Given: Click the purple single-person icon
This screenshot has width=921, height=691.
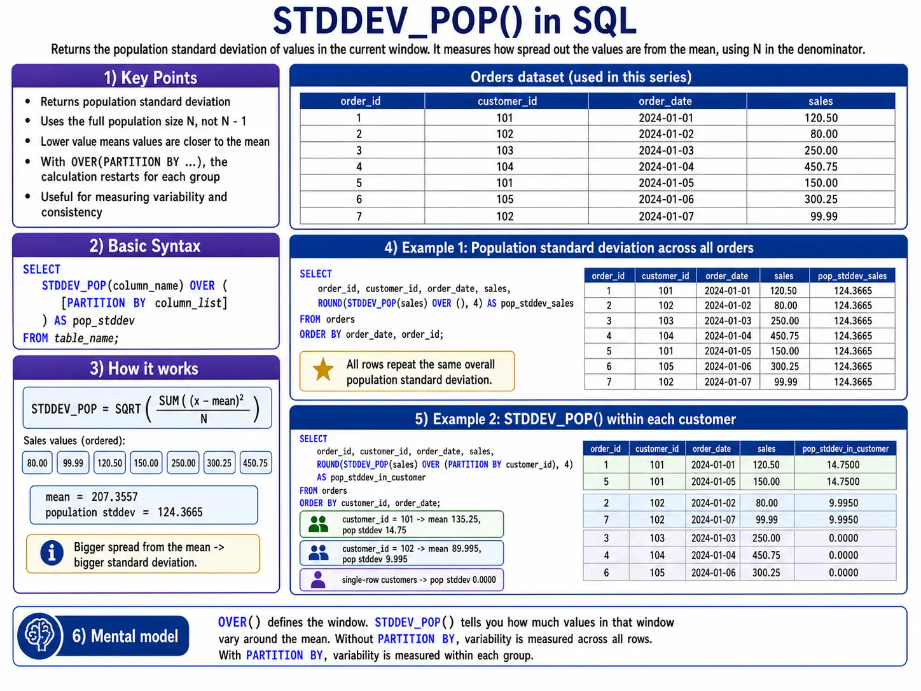Looking at the screenshot, I should click(318, 580).
